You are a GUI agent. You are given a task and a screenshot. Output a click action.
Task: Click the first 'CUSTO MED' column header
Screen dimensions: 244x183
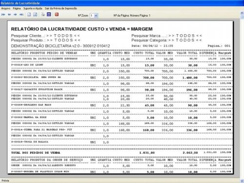pyautogui.click(x=121, y=53)
